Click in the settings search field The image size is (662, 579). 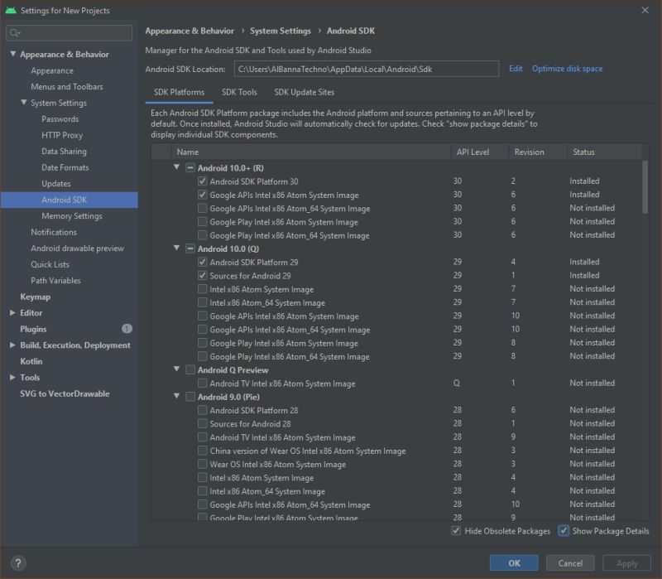tap(70, 33)
